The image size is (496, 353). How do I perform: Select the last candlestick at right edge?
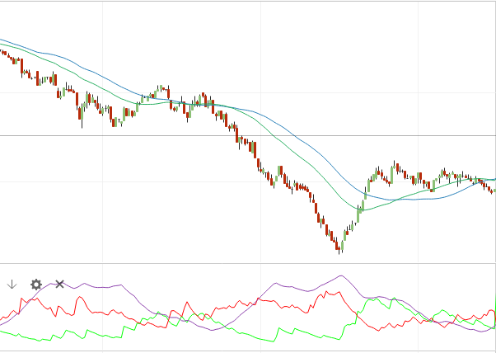[x=493, y=191]
